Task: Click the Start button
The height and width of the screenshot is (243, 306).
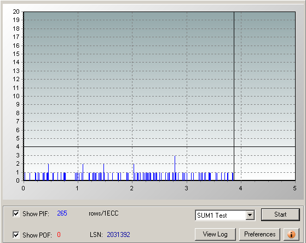Action: point(280,214)
